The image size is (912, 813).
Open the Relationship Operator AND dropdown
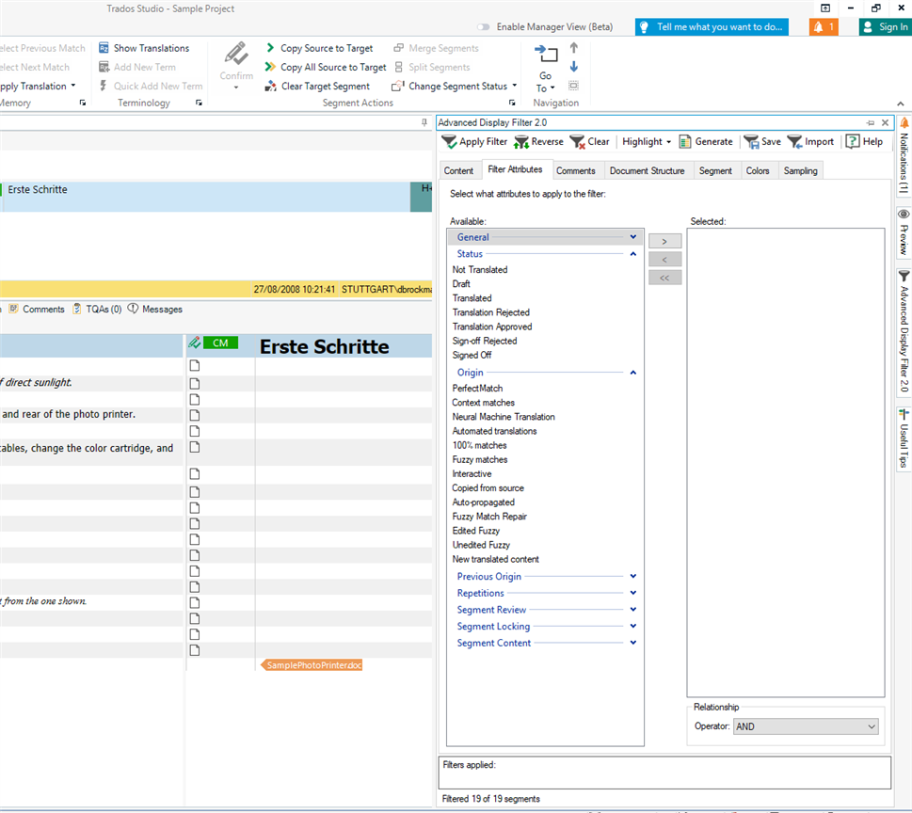tap(806, 726)
